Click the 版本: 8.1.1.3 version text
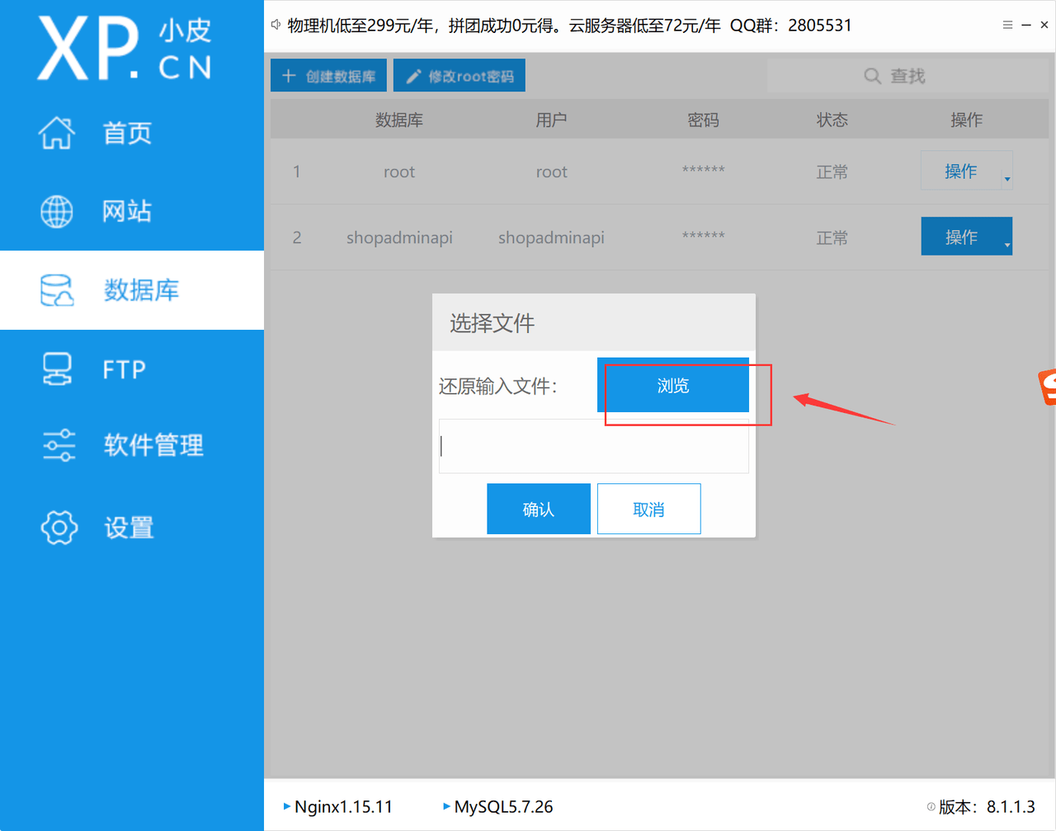Screen dimensions: 1056x831 pos(987,806)
